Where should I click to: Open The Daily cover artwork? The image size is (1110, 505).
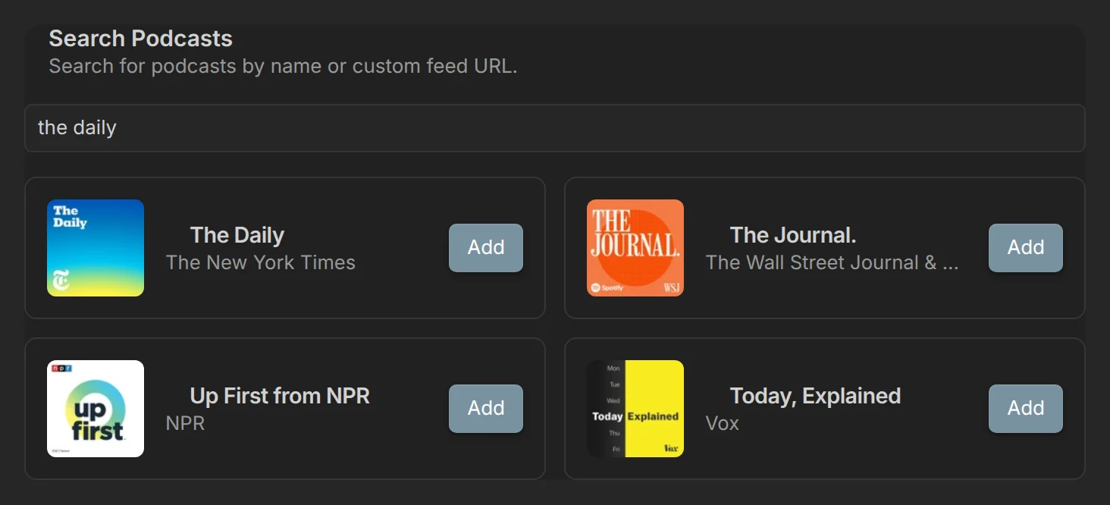coord(96,248)
